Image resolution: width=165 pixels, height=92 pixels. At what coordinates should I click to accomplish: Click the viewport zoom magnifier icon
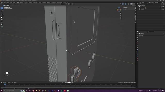[121, 13]
